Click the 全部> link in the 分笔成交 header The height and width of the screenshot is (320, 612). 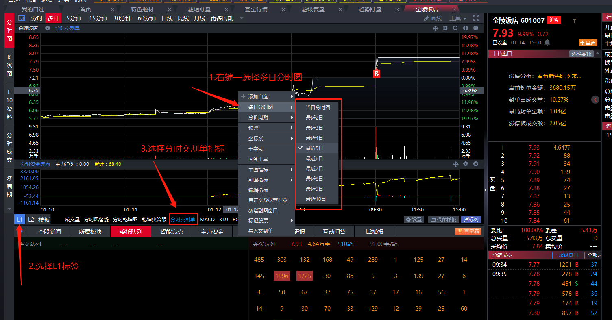(593, 255)
